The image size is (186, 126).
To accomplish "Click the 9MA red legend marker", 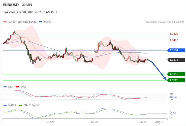I will [17, 87].
